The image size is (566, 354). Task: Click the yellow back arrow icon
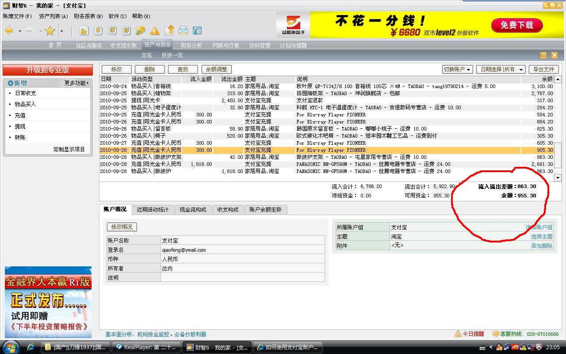click(9, 31)
